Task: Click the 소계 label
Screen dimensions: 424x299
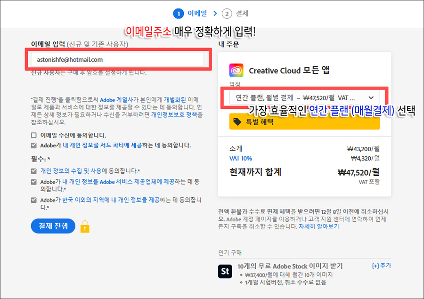Action: click(236, 149)
